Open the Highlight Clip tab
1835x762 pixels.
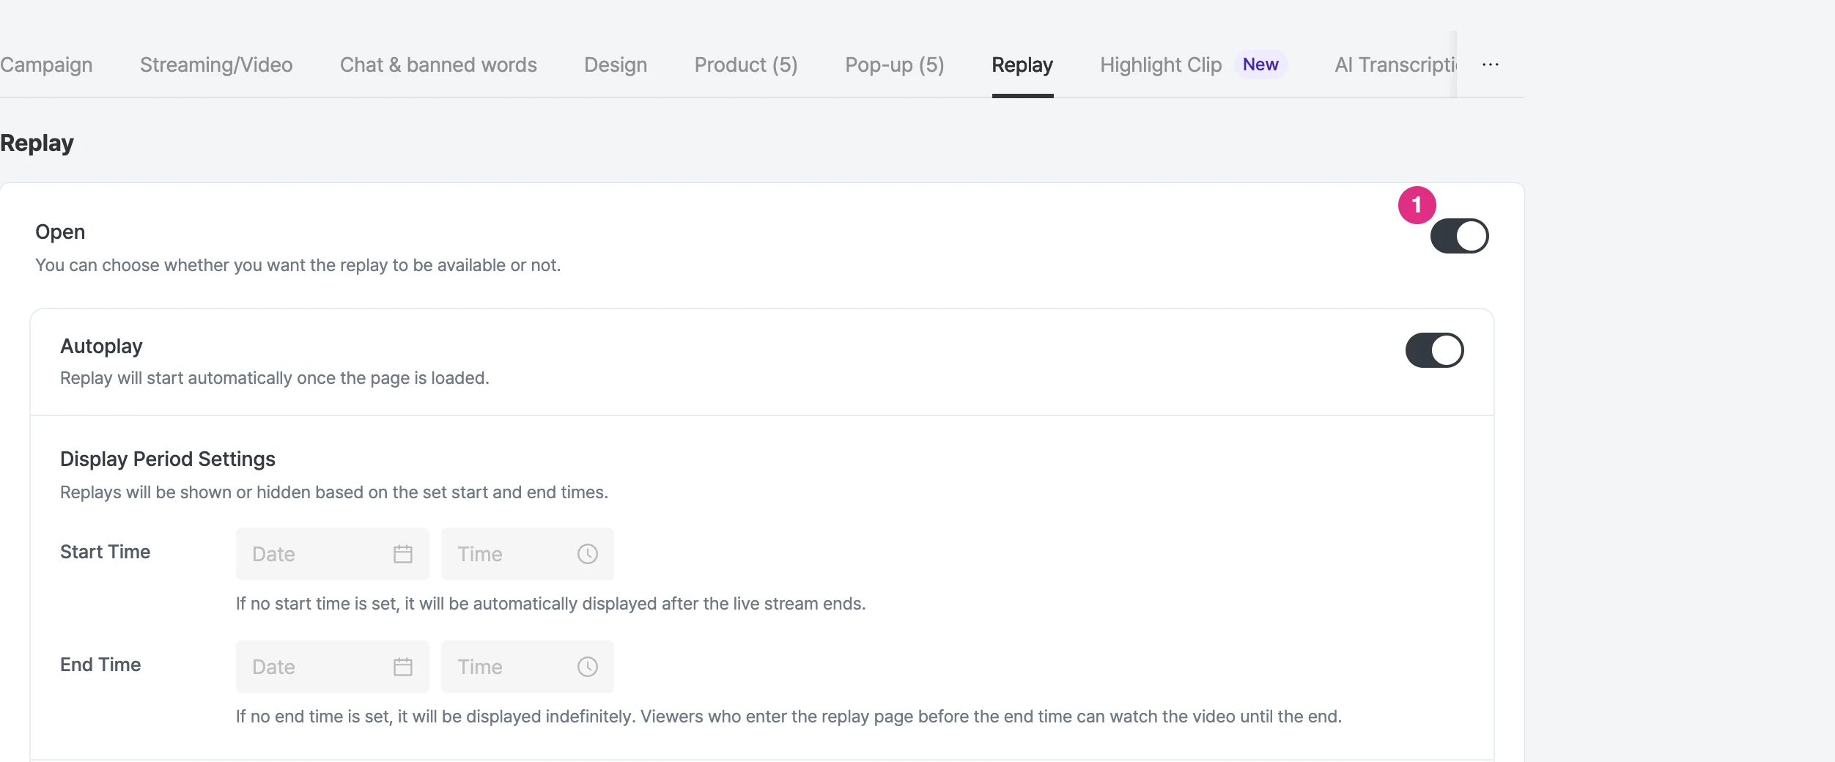pos(1161,65)
